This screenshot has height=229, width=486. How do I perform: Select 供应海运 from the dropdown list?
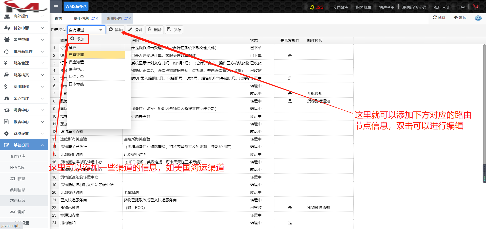76,62
